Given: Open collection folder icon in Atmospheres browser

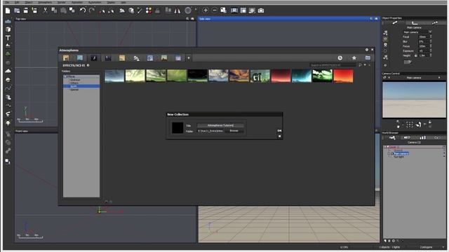Looking at the screenshot, I should coord(368,58).
